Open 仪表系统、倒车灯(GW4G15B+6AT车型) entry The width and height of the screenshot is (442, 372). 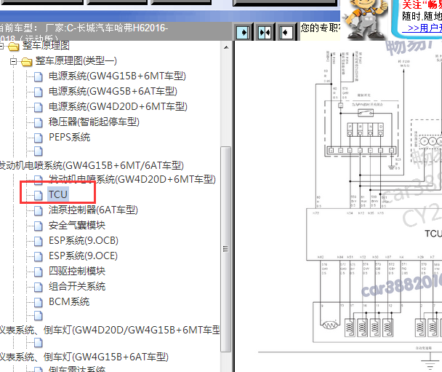coord(84,357)
